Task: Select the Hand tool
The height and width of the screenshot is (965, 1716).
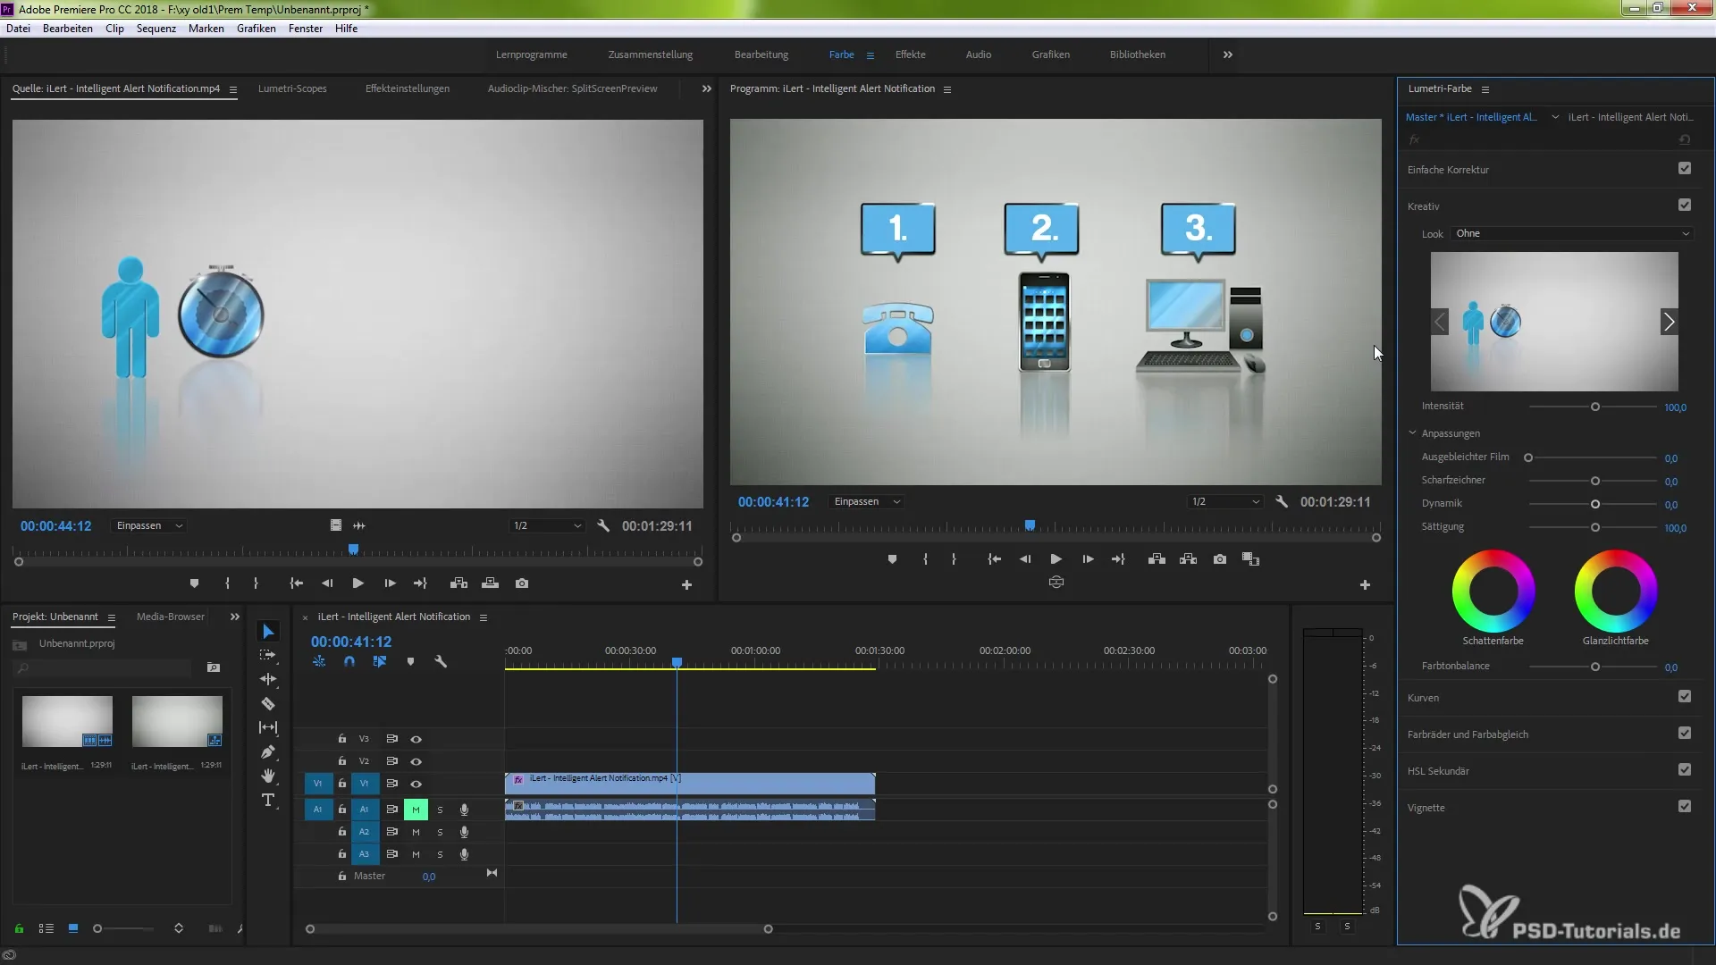Action: tap(268, 776)
